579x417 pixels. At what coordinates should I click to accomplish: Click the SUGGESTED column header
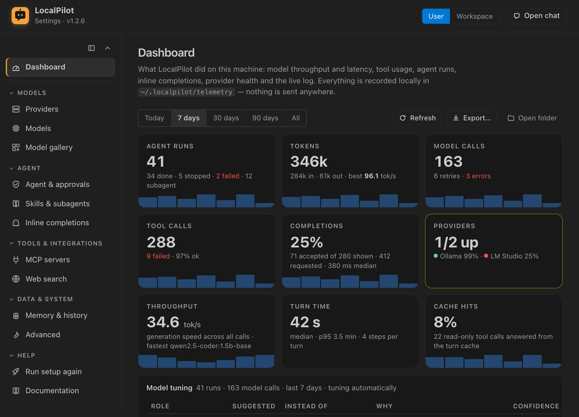[254, 406]
